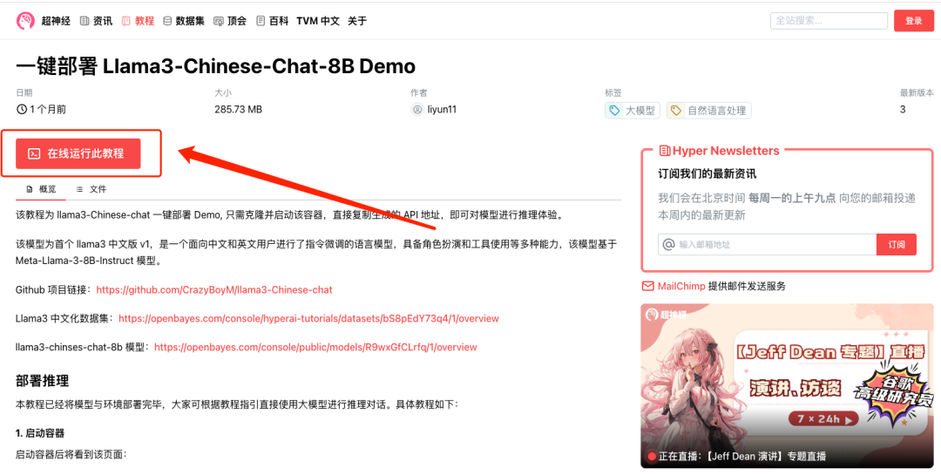Click the author avatar icon beside liyun11
The height and width of the screenshot is (475, 941).
pos(417,110)
